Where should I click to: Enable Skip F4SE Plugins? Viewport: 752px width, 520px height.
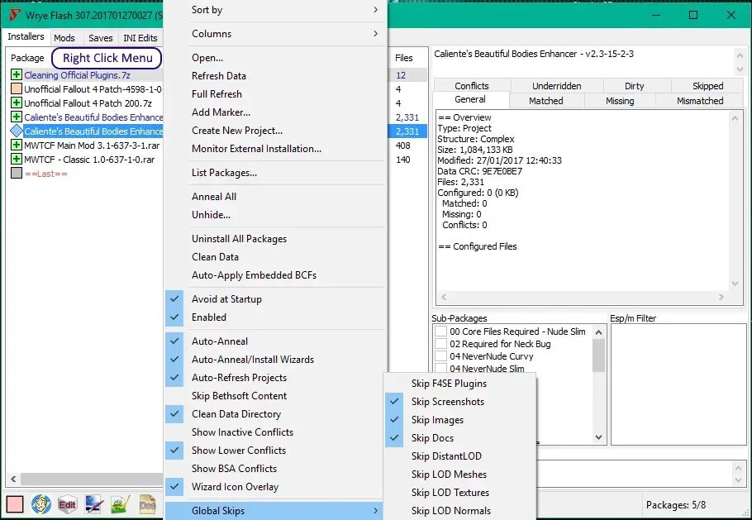[x=460, y=384]
